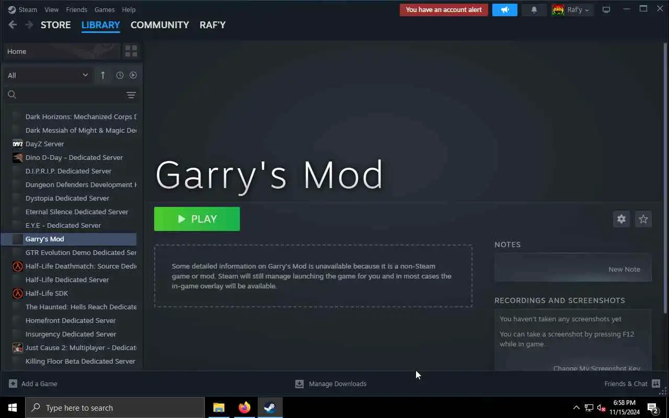This screenshot has width=669, height=418.
Task: Click the DayZ Server game icon
Action: point(17,144)
